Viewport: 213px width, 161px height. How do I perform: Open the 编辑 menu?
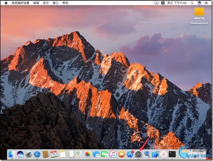coord(36,3)
